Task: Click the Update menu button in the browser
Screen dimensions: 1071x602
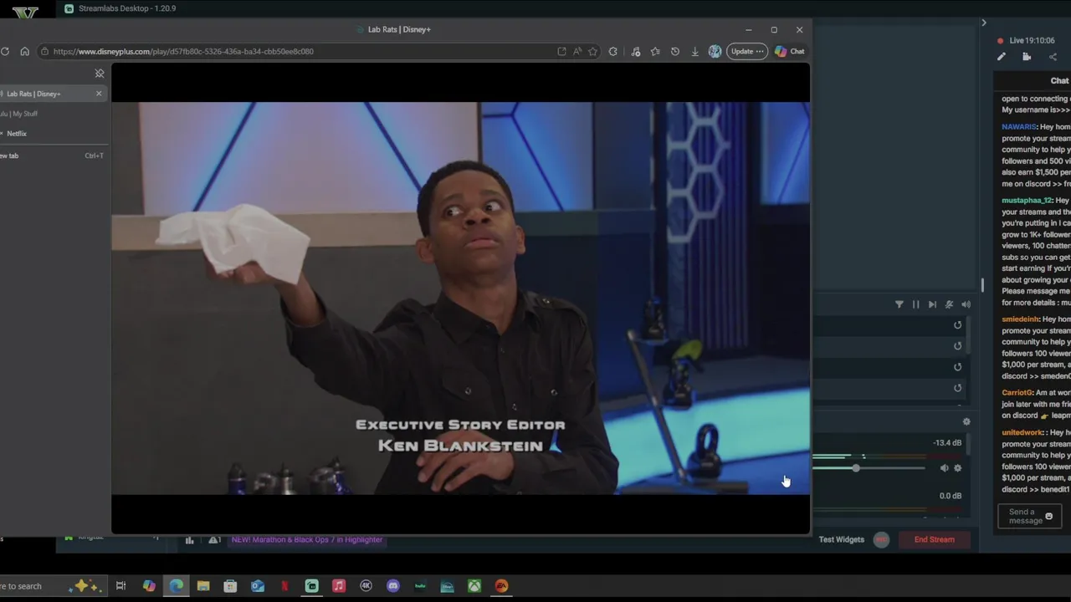Action: pos(747,51)
